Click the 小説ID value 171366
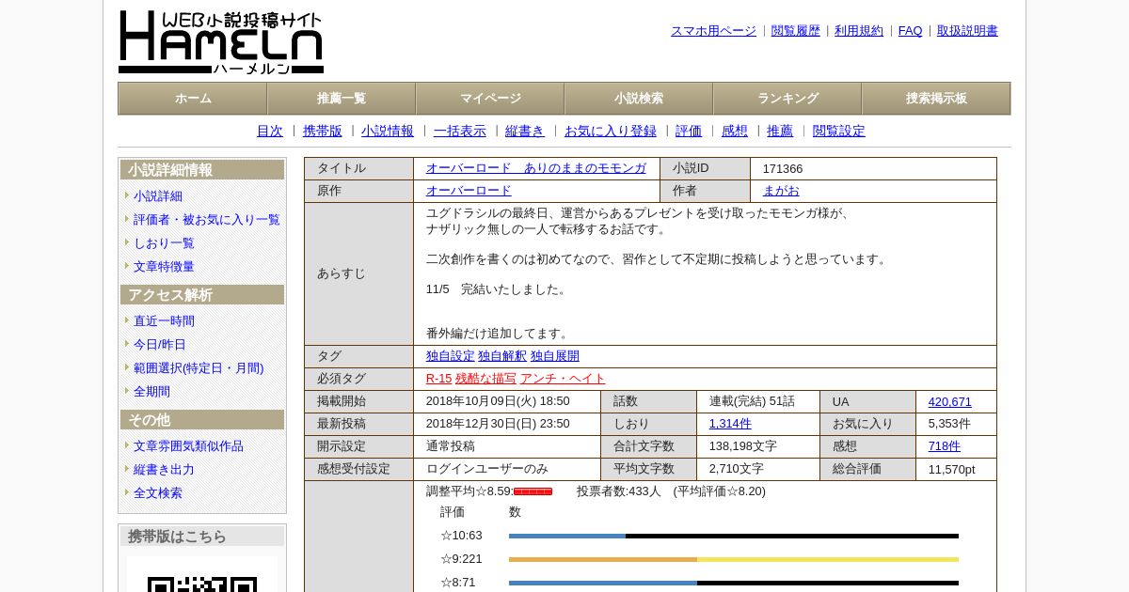 point(783,169)
